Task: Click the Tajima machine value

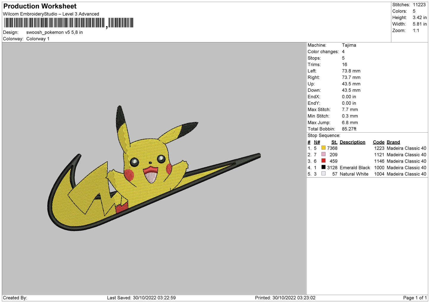Action: 349,45
